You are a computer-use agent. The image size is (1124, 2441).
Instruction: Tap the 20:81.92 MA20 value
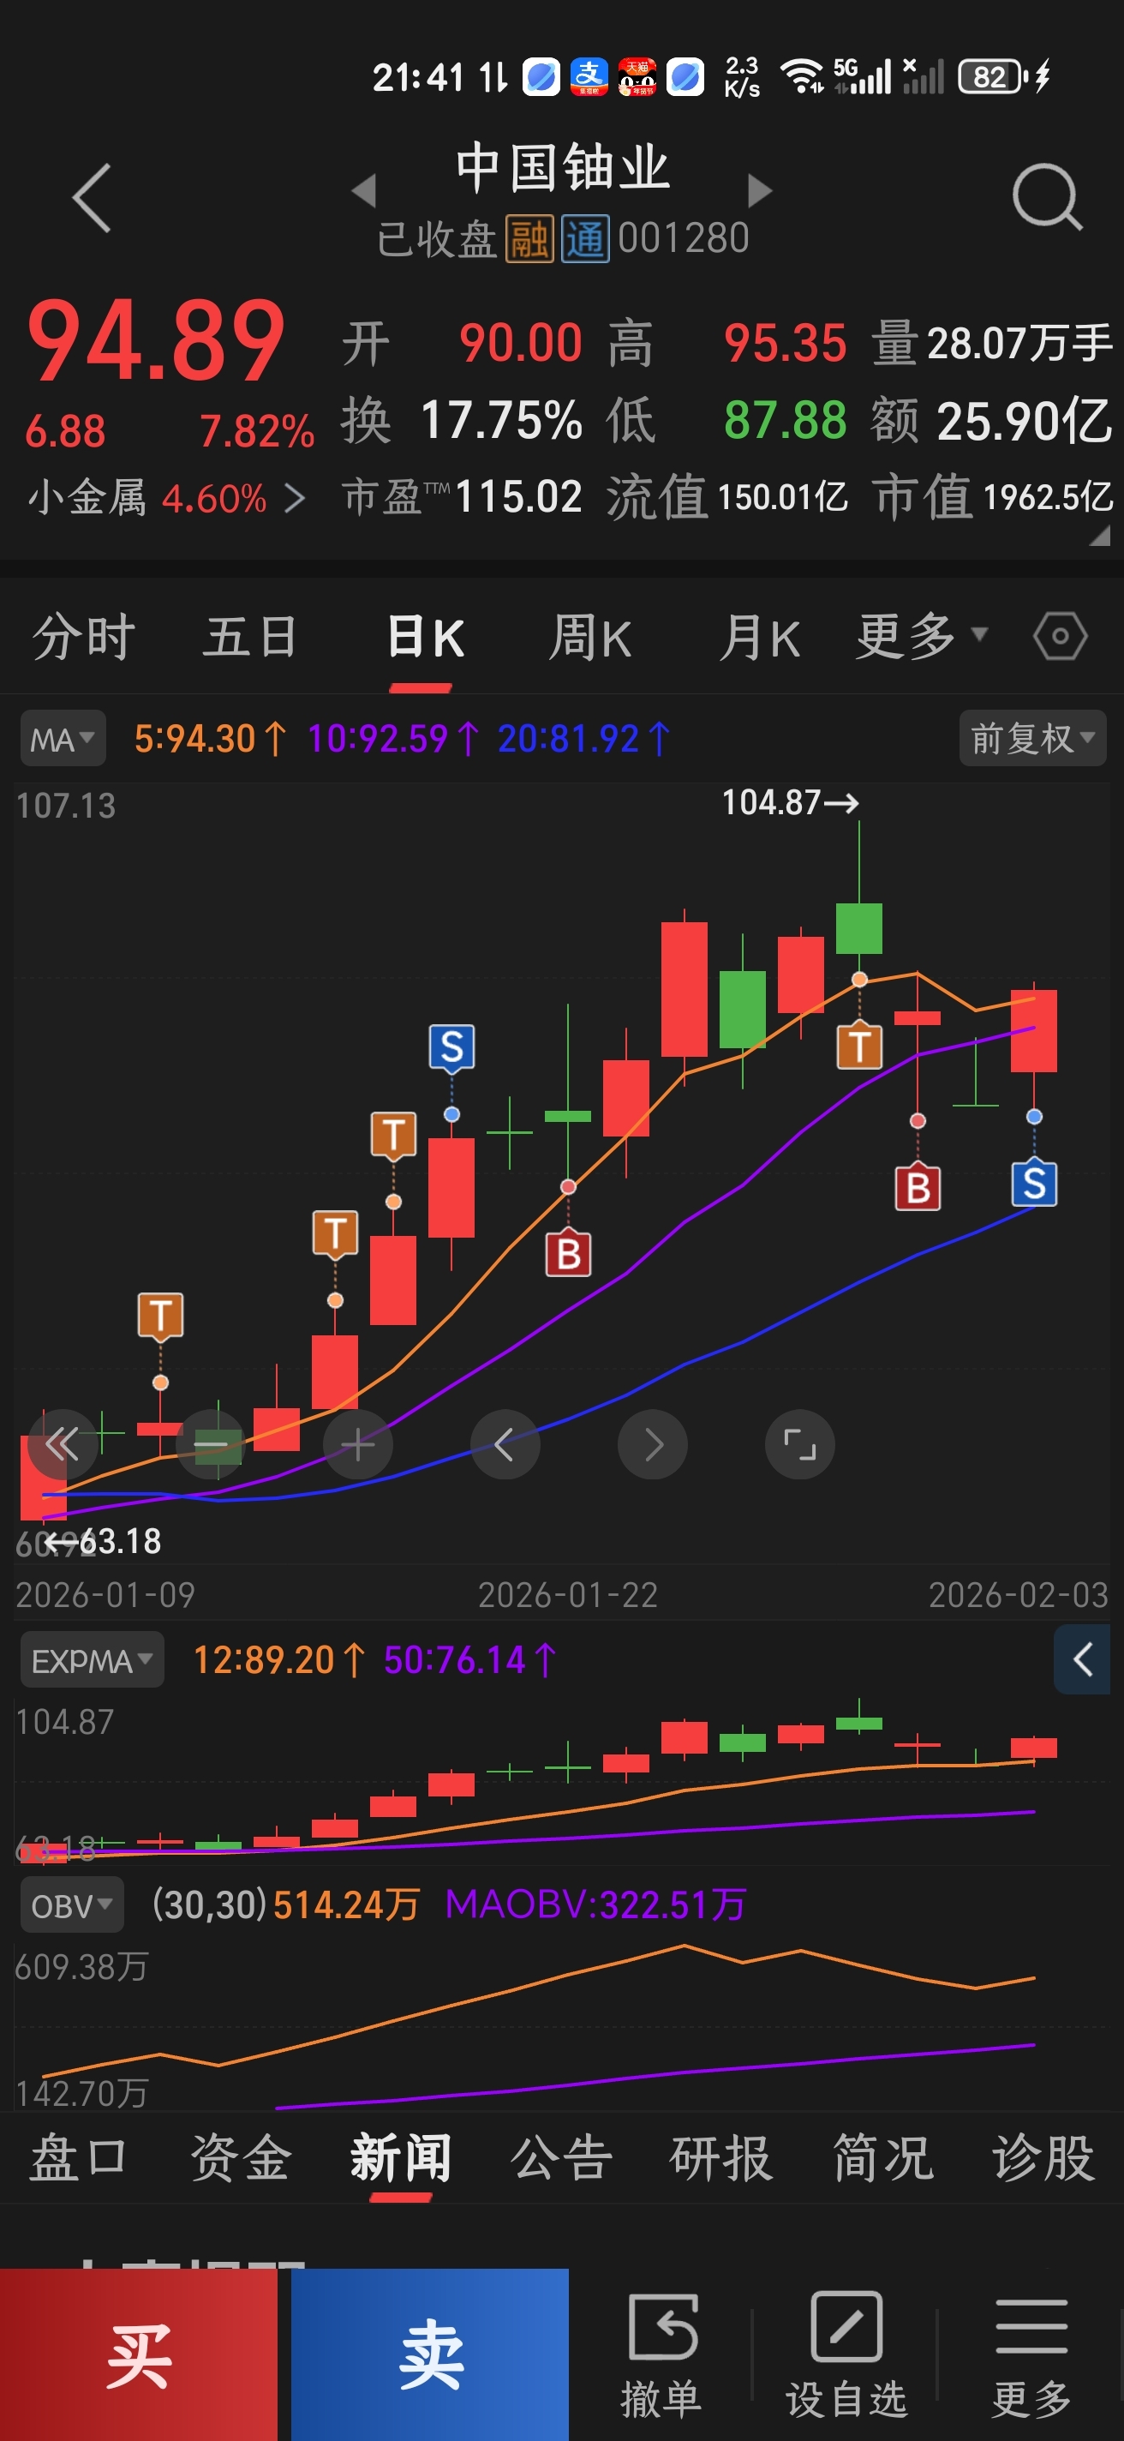point(584,738)
